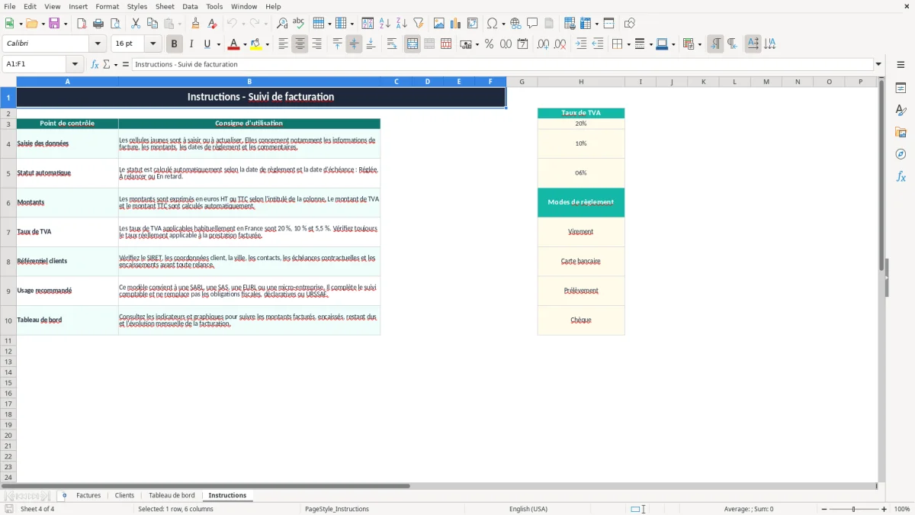Click the Increase Indent icon
Screen dimensions: 915x515
tap(581, 44)
